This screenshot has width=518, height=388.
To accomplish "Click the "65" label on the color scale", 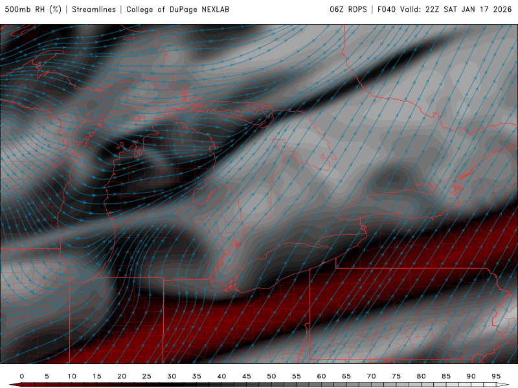I will click(x=346, y=376).
